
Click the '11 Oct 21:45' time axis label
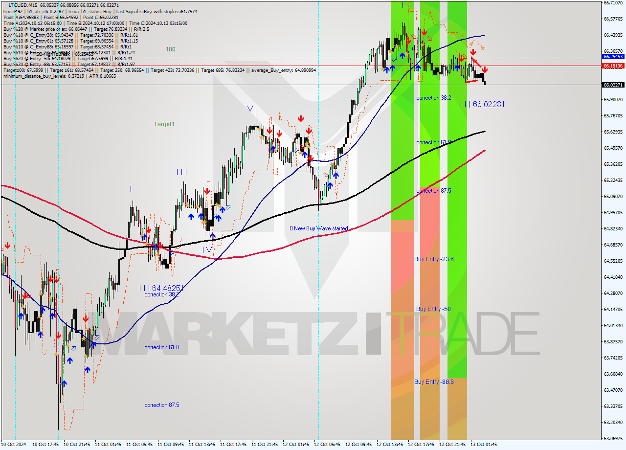[265, 445]
